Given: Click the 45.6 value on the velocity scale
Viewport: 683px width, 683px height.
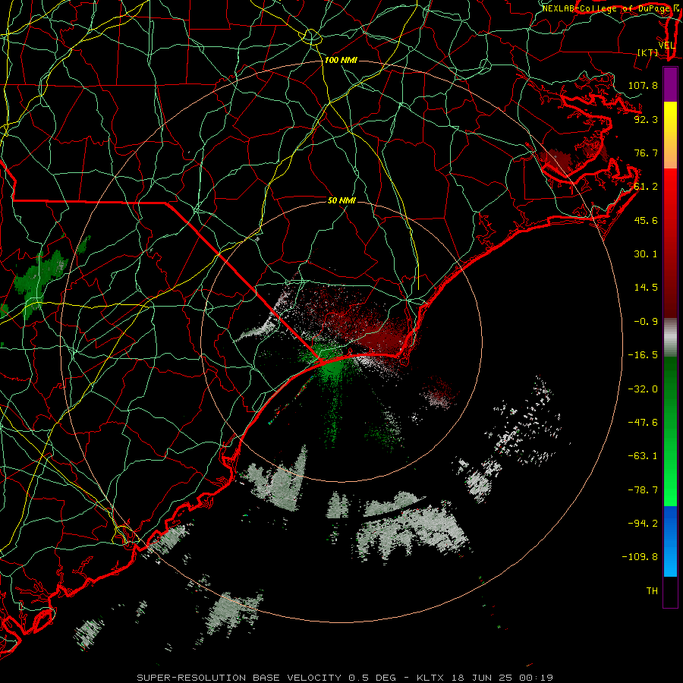Looking at the screenshot, I should [646, 220].
